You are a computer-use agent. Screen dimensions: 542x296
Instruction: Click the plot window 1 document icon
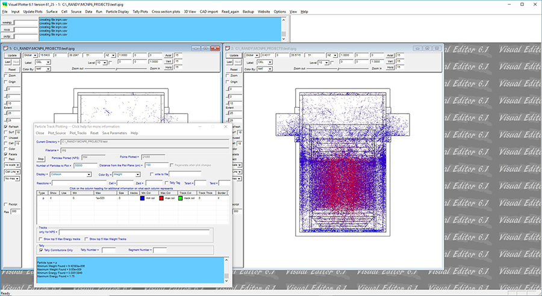point(5,48)
